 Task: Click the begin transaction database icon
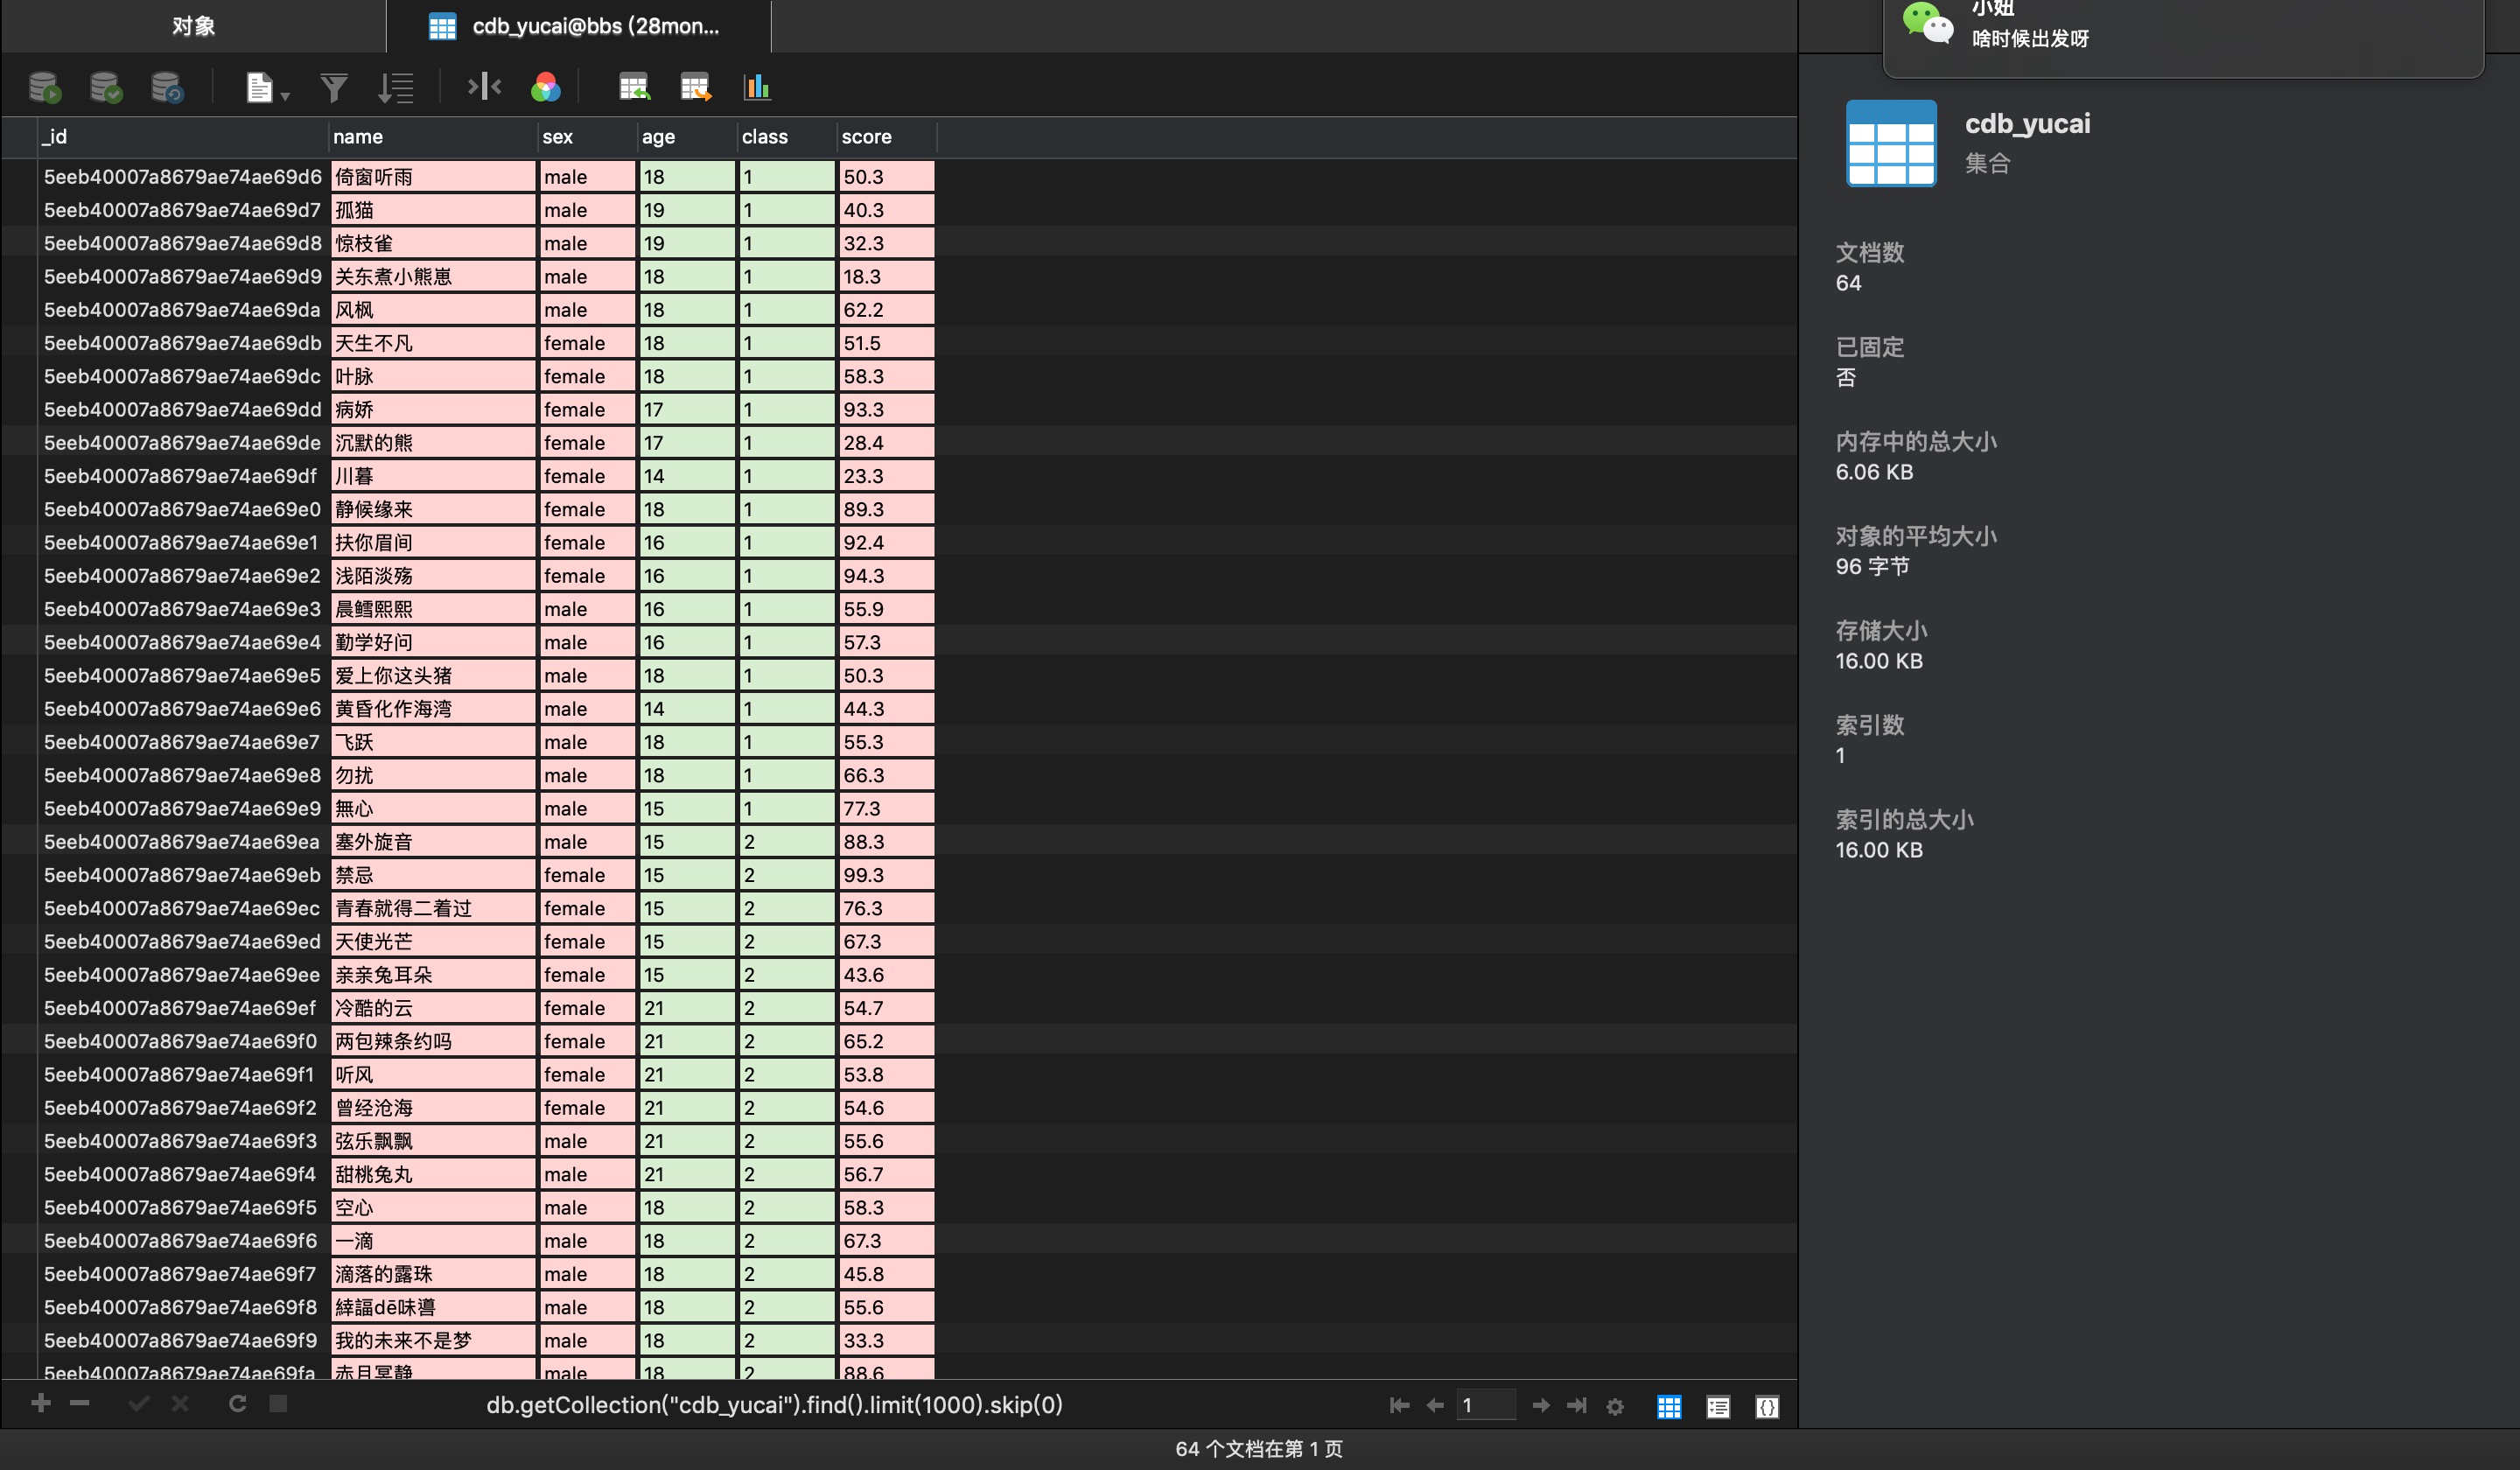pyautogui.click(x=44, y=88)
